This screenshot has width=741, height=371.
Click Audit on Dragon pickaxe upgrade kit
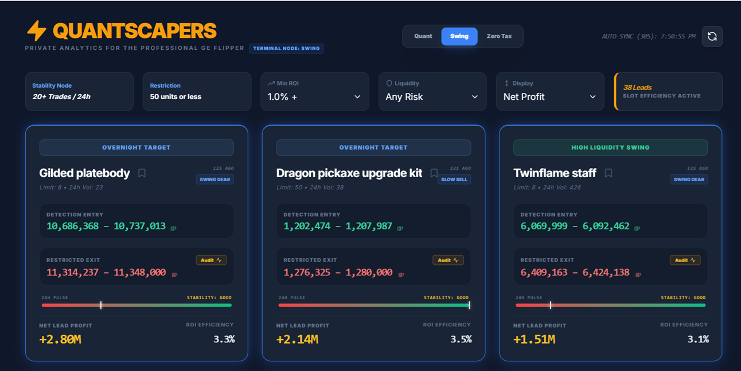[448, 260]
